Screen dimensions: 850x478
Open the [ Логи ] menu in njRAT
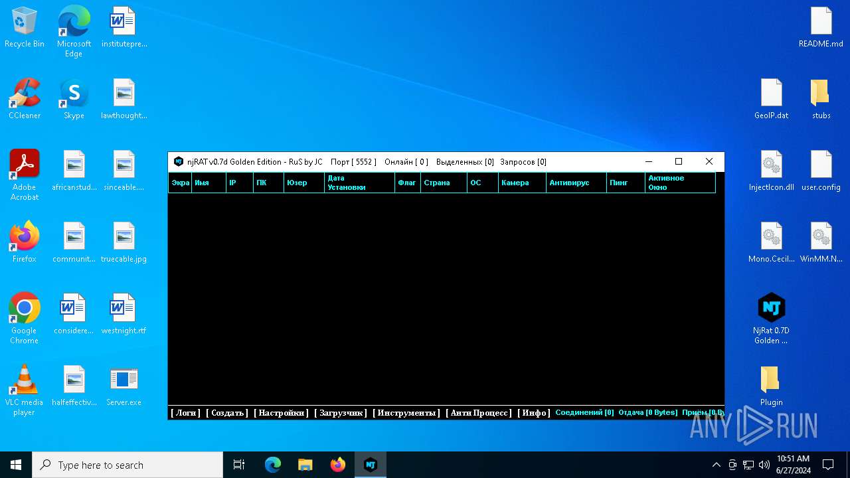pos(186,413)
